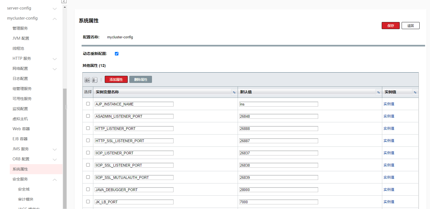The width and height of the screenshot is (430, 209).
Task: Click sidebar scroll up arrow
Action: [65, 7]
